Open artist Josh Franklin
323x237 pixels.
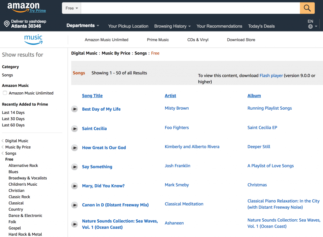tap(177, 166)
